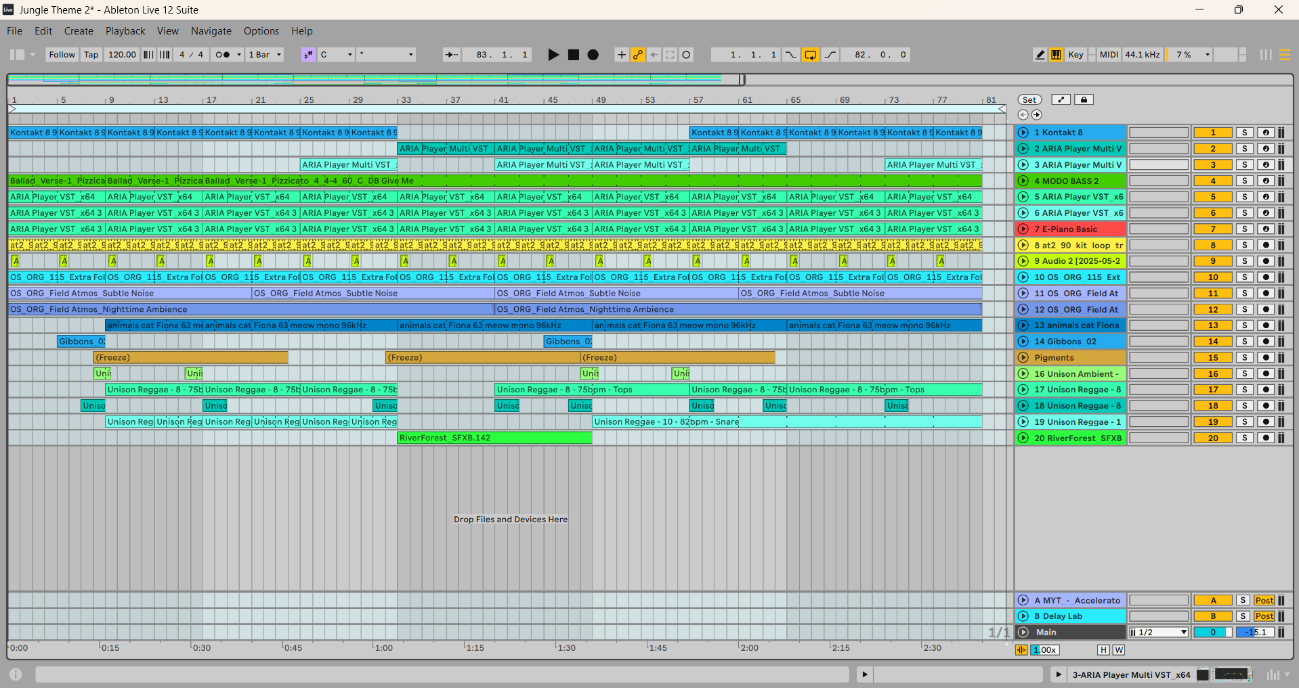Click the Arrangement Record button

[593, 55]
